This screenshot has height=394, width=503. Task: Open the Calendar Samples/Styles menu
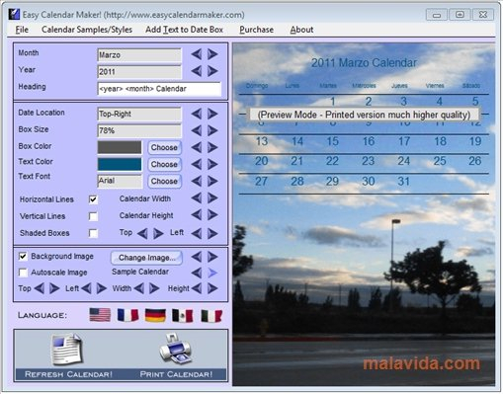pos(87,30)
